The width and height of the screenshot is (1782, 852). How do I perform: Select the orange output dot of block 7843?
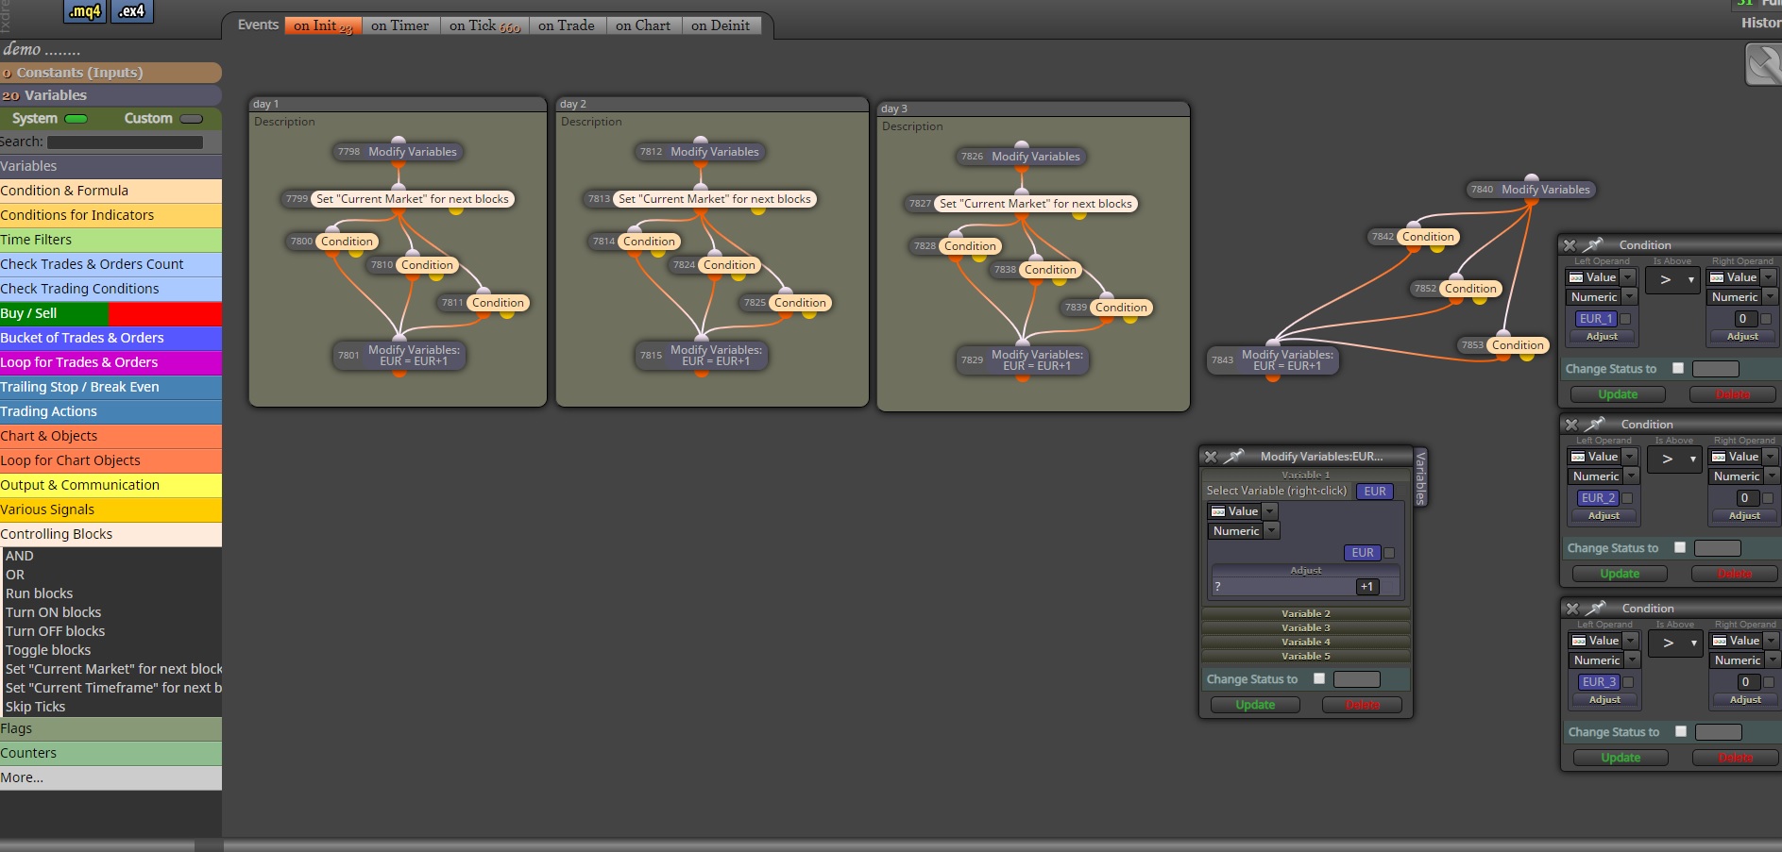click(x=1273, y=378)
